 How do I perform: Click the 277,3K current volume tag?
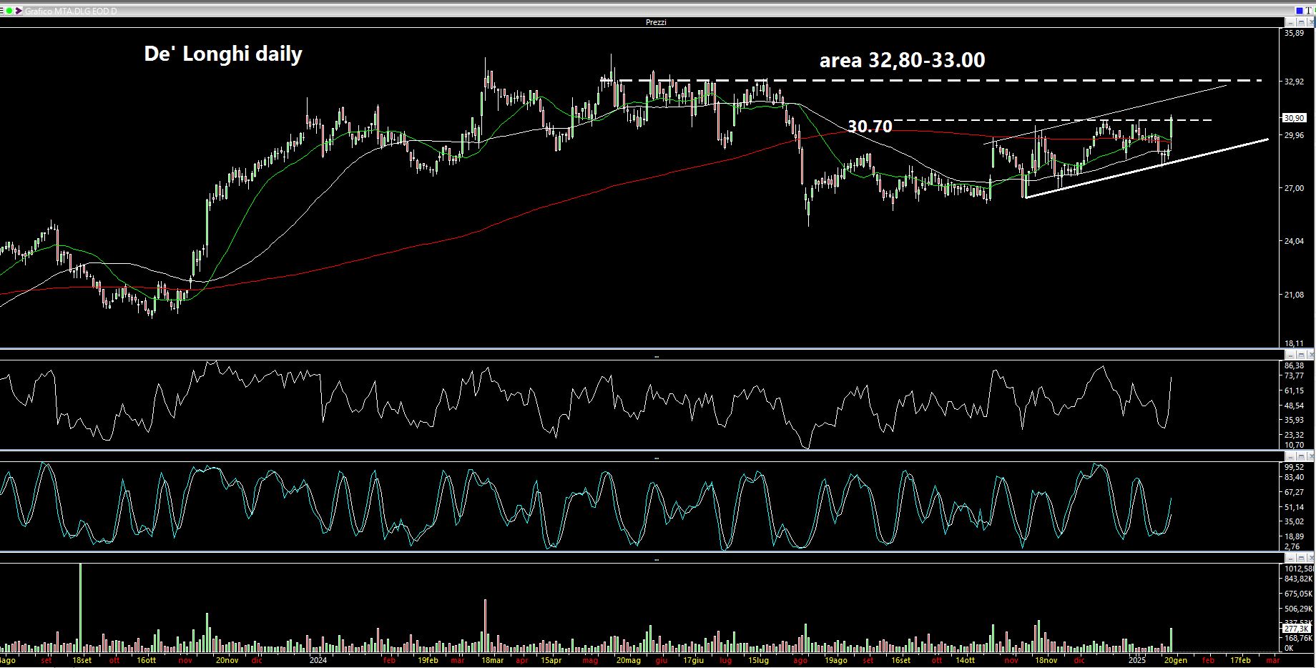pos(1297,629)
